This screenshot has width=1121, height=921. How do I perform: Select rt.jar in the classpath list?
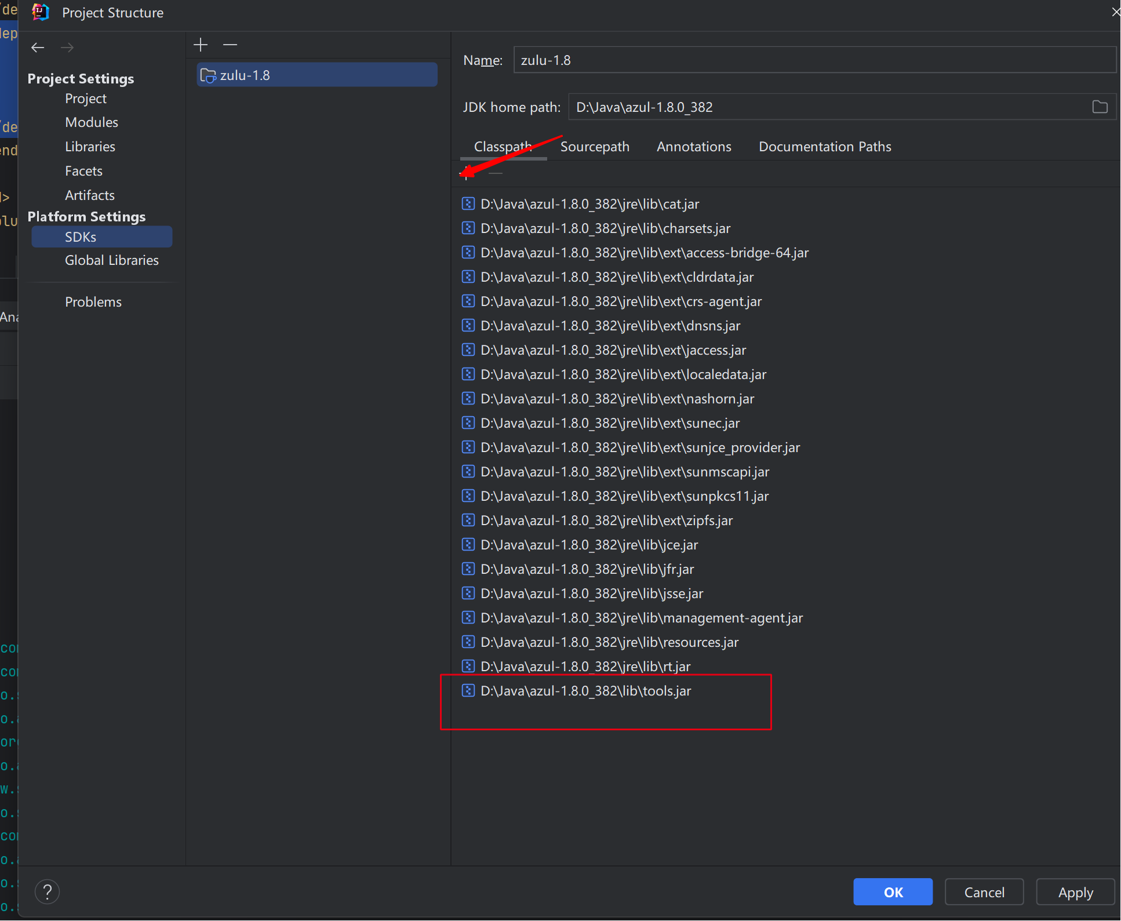(x=585, y=667)
